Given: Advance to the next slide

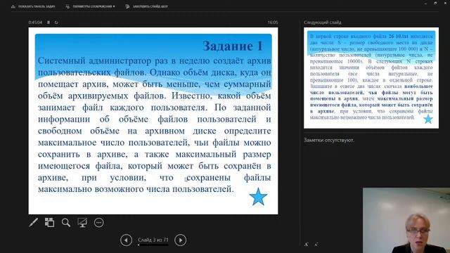Looking at the screenshot, I should (180, 240).
